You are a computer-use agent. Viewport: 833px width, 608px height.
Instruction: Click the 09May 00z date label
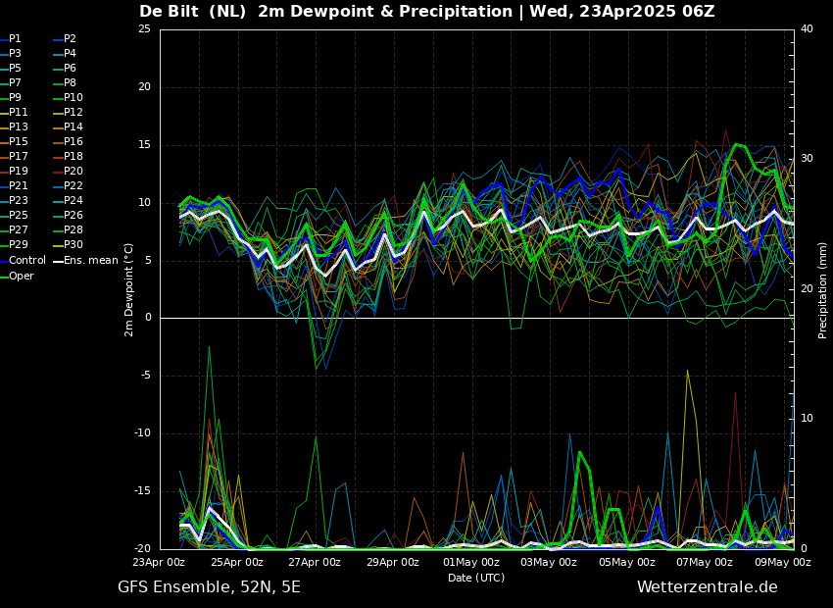[x=783, y=562]
